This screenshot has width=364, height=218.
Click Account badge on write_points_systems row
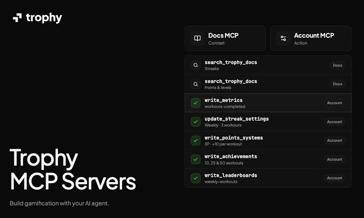pyautogui.click(x=334, y=140)
